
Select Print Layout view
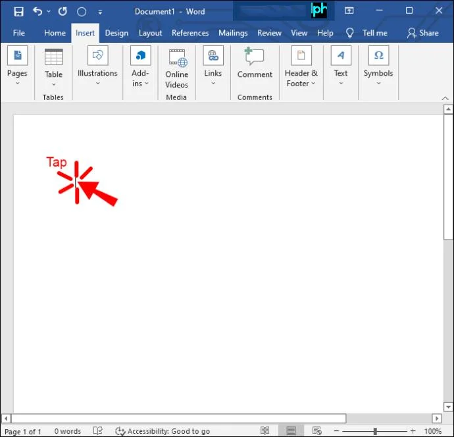(291, 431)
